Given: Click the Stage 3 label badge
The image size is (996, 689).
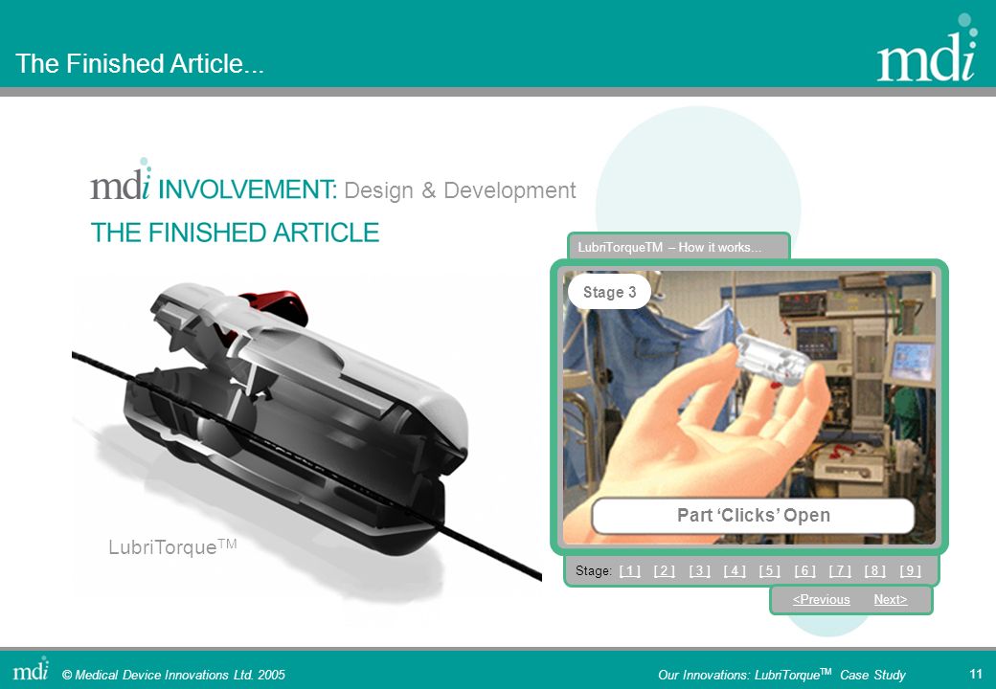Looking at the screenshot, I should click(609, 292).
